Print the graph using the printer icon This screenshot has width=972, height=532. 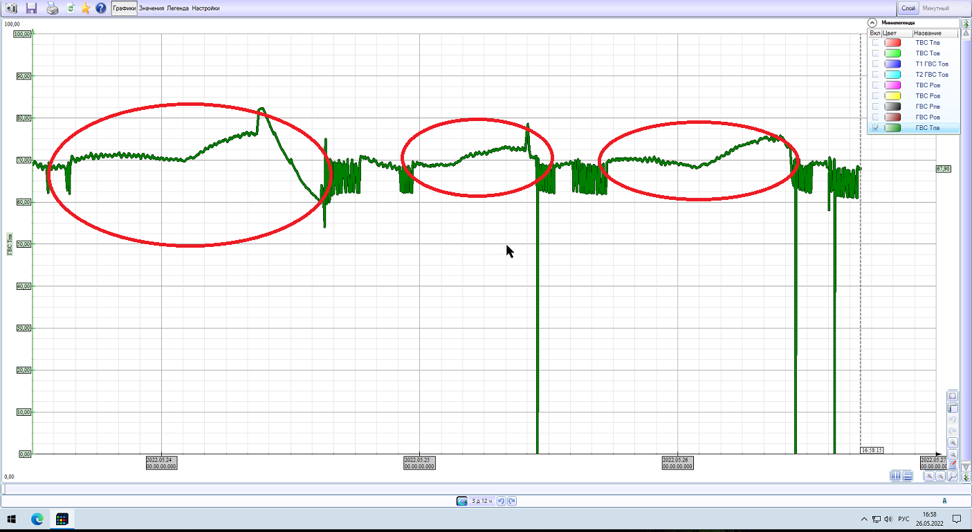click(x=52, y=8)
